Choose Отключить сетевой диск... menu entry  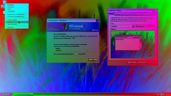click(17, 17)
